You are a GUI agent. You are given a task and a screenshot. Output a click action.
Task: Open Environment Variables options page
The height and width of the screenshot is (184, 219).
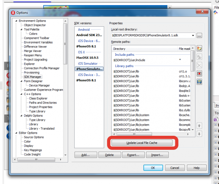pyautogui.click(x=38, y=42)
